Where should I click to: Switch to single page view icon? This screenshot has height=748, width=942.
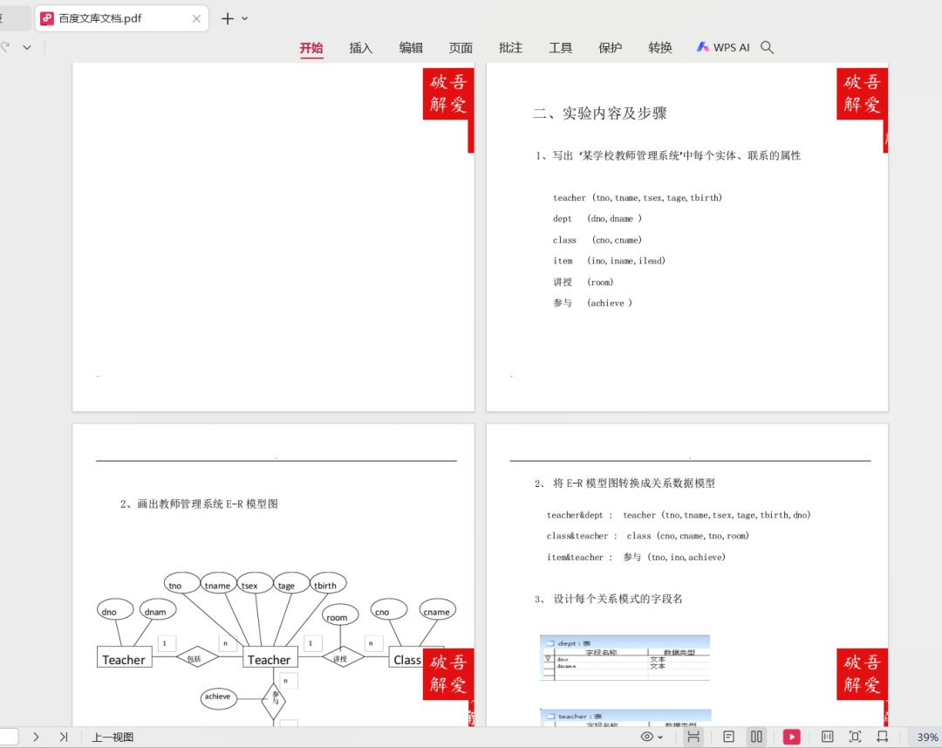tap(728, 737)
